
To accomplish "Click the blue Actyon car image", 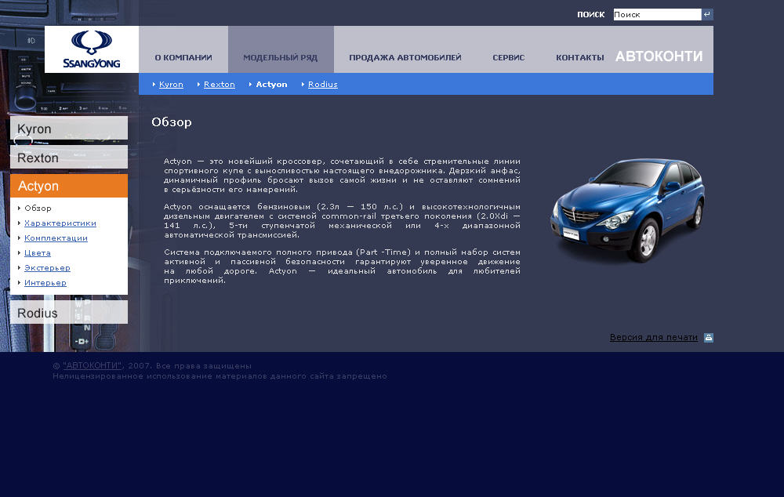I will (x=626, y=209).
